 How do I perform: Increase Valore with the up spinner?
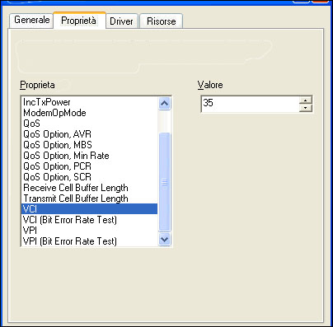pyautogui.click(x=306, y=100)
